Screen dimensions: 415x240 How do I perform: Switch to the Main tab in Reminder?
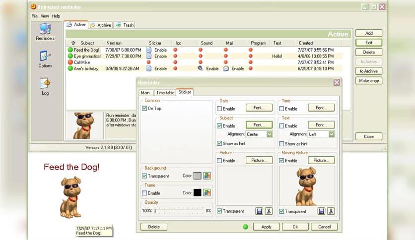[145, 93]
